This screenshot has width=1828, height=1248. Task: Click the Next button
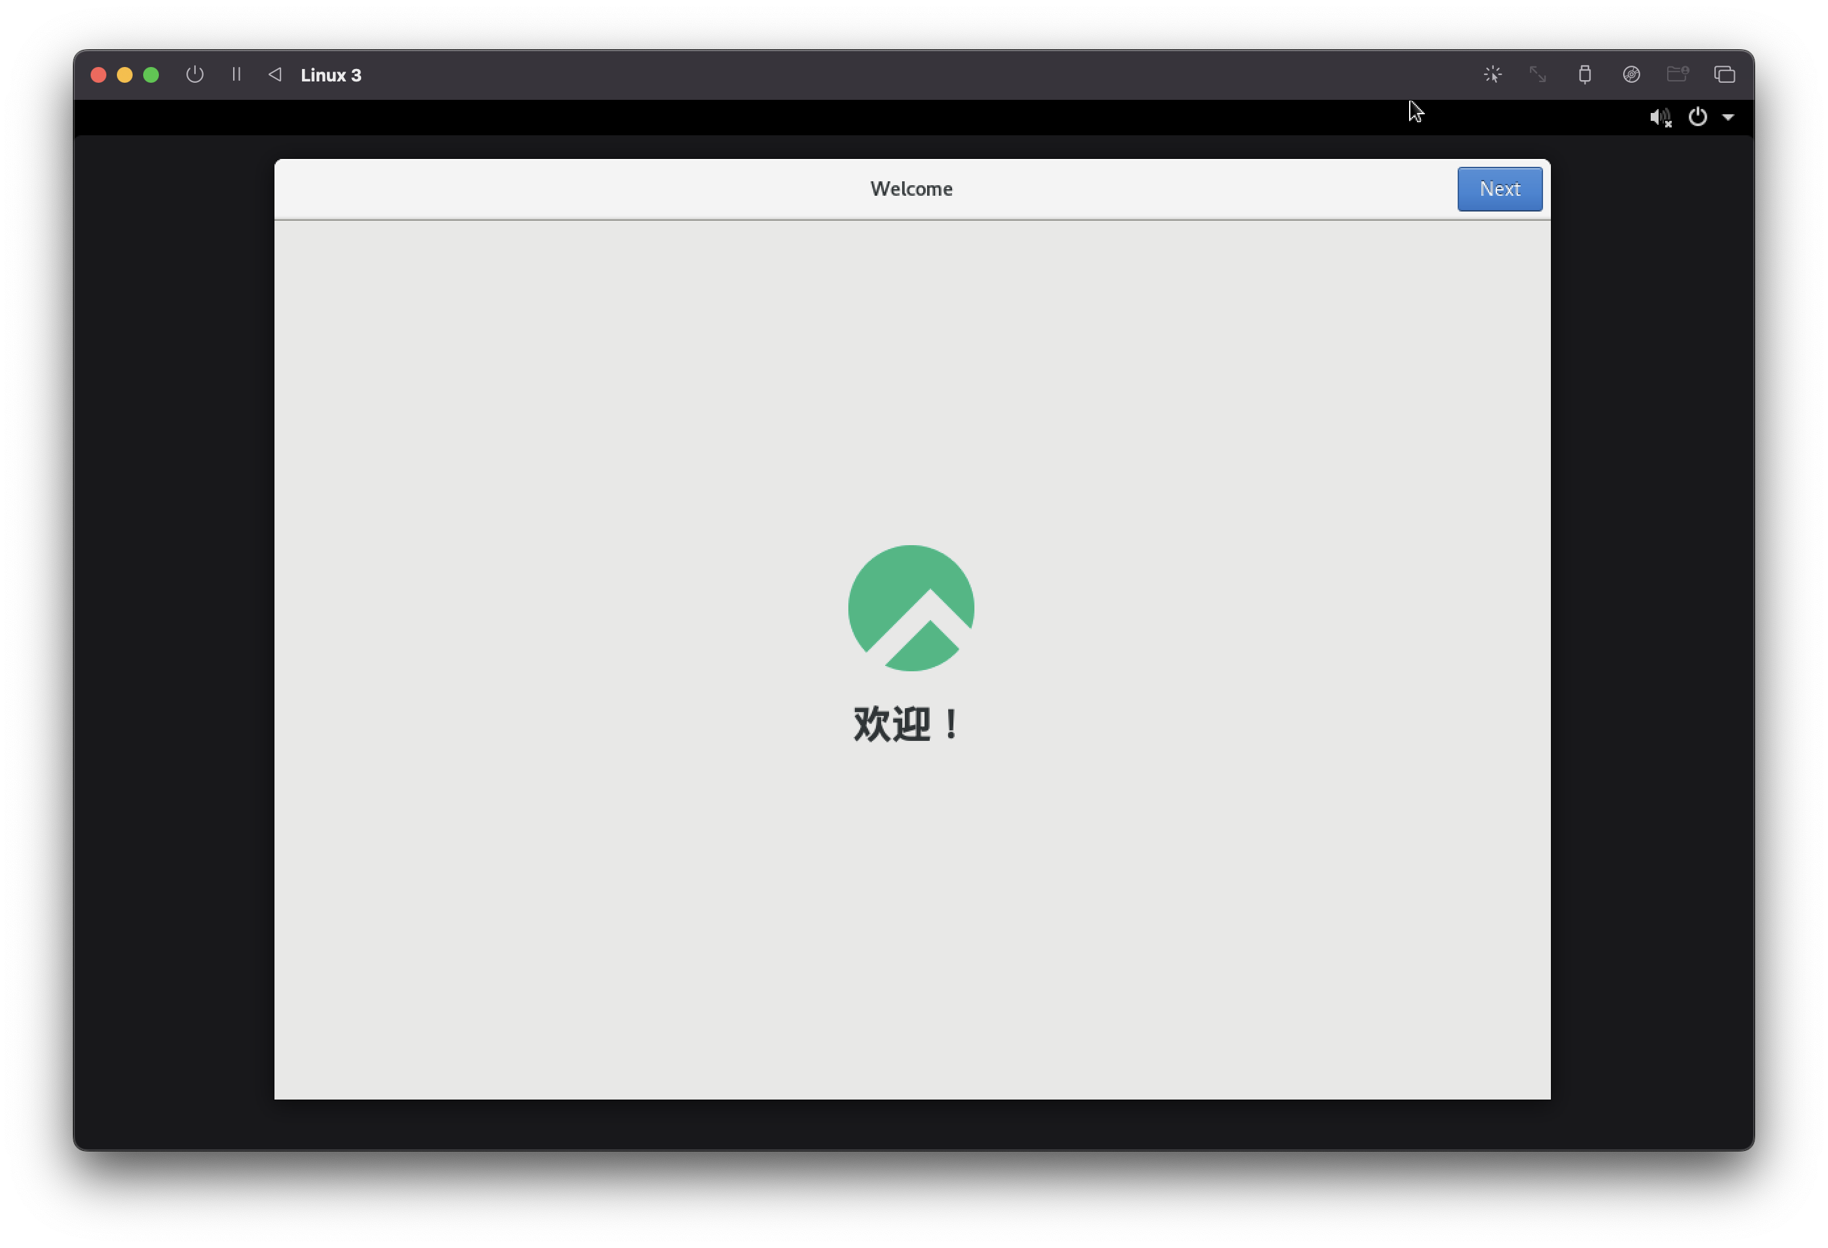point(1499,189)
